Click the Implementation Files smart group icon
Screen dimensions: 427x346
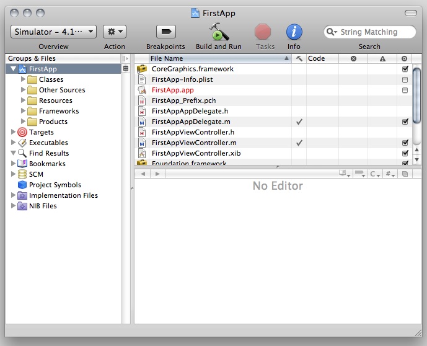tap(22, 195)
